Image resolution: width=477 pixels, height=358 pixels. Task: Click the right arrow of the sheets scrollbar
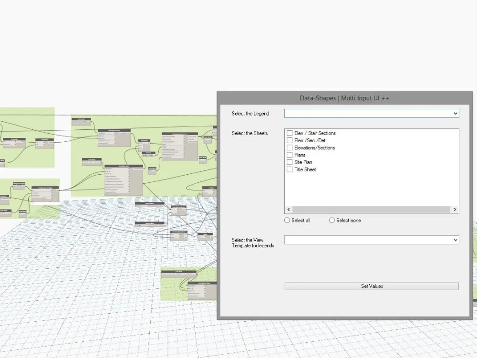pyautogui.click(x=455, y=210)
